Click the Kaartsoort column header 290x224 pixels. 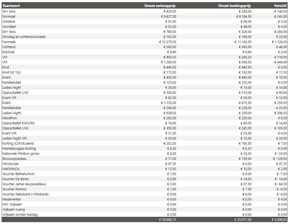(x=11, y=6)
